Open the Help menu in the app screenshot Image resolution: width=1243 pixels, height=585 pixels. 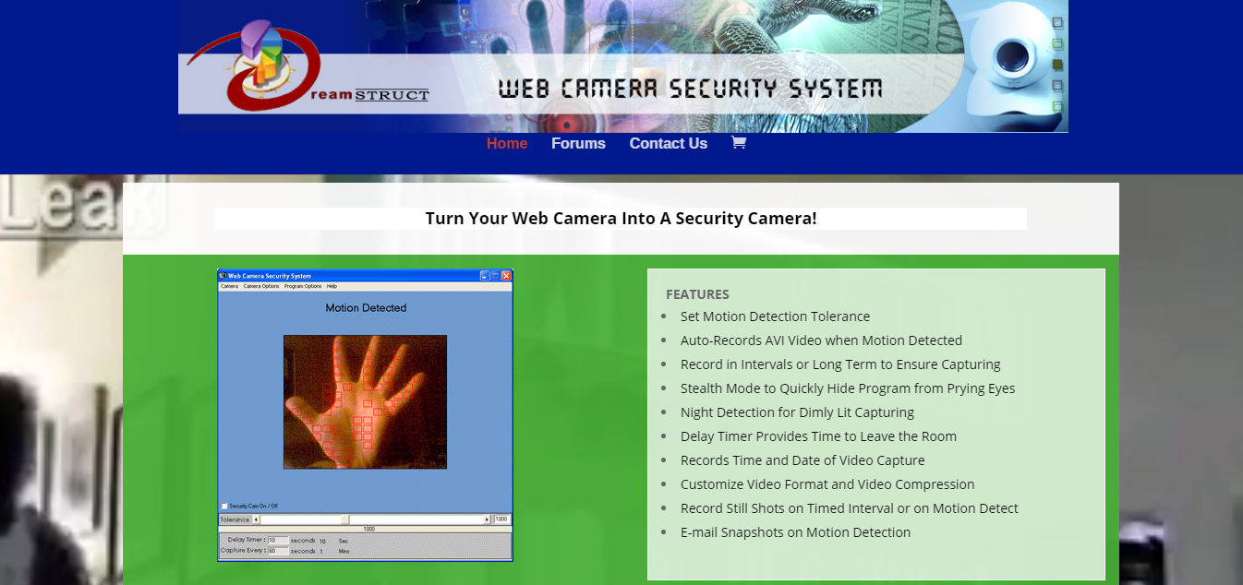point(332,286)
